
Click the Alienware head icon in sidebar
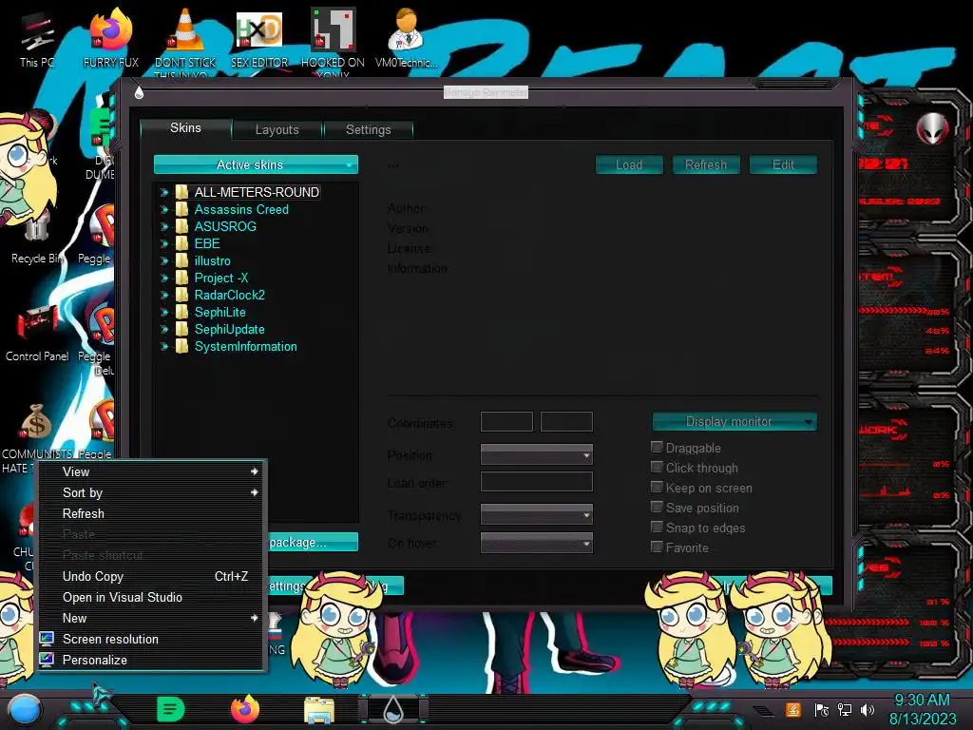(x=933, y=128)
